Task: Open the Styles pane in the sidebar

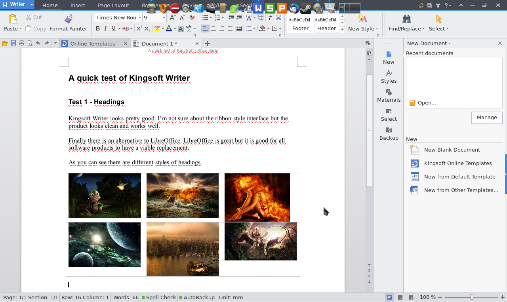Action: (x=389, y=77)
